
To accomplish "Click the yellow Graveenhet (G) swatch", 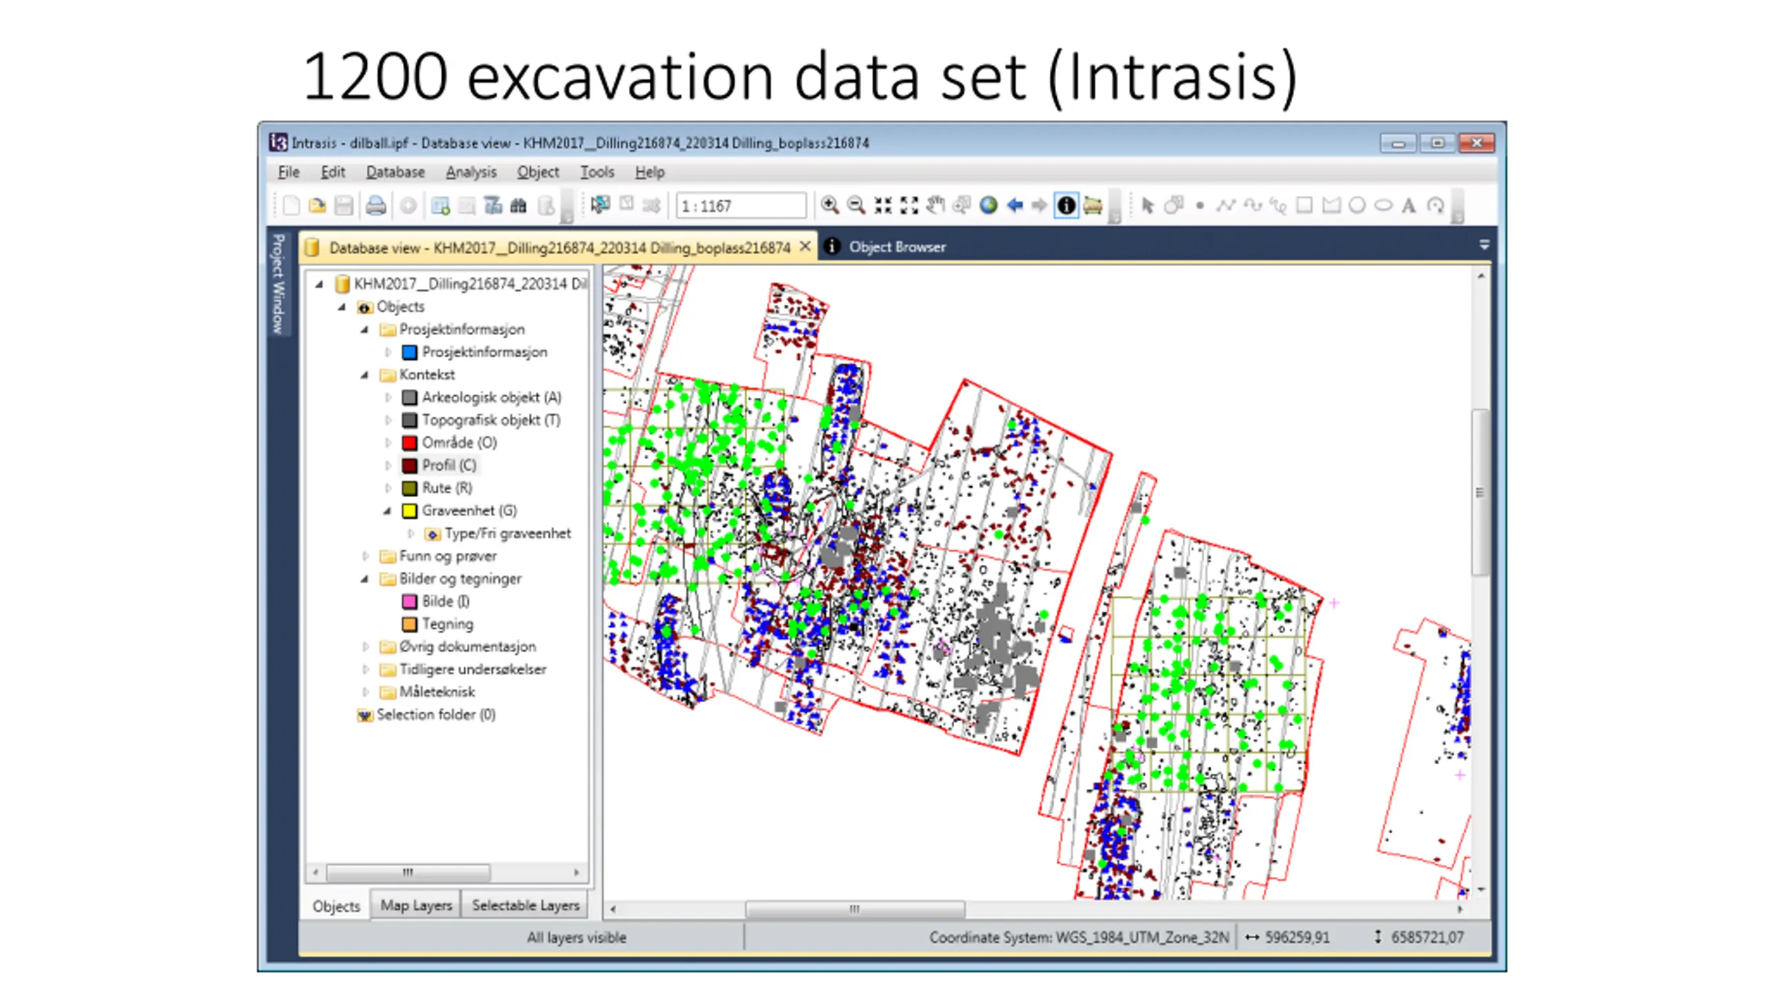I will (x=410, y=511).
